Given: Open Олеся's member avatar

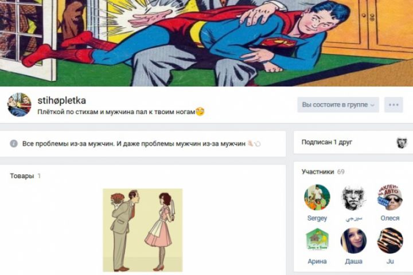Looking at the screenshot, I should pyautogui.click(x=390, y=197).
